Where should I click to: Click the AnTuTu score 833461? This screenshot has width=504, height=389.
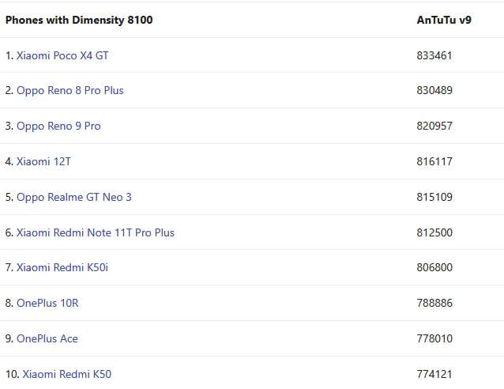[x=434, y=55]
